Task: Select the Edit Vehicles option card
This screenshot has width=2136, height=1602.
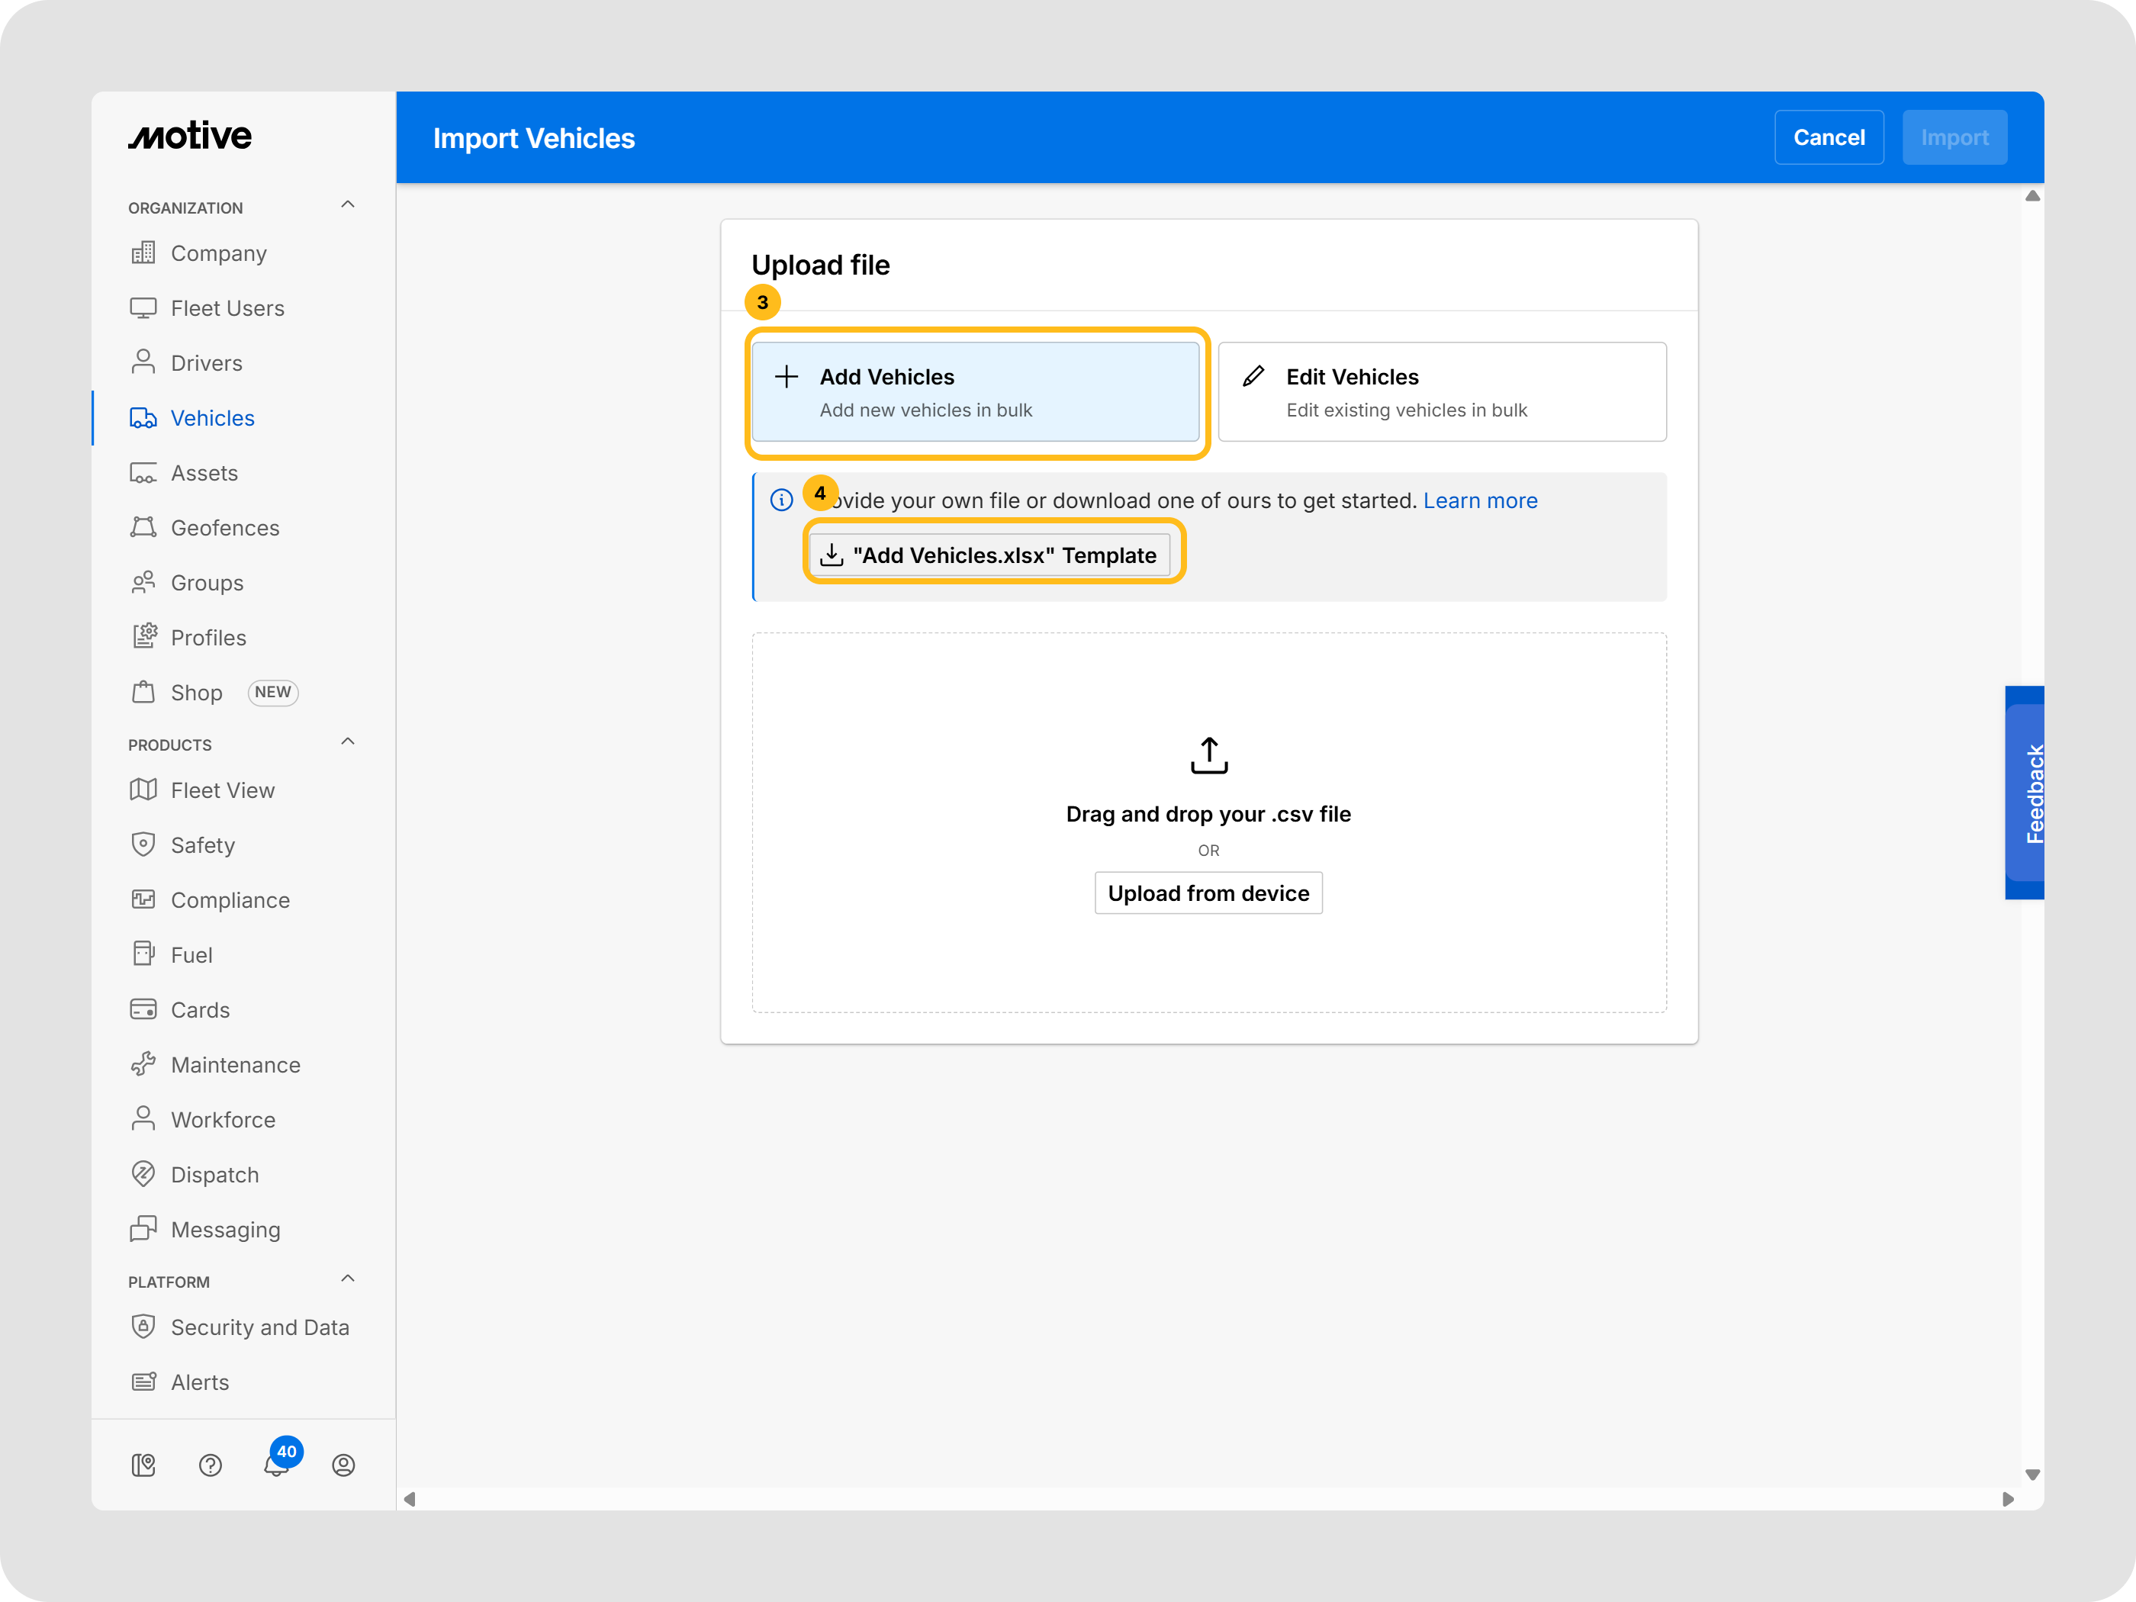Action: [1441, 392]
